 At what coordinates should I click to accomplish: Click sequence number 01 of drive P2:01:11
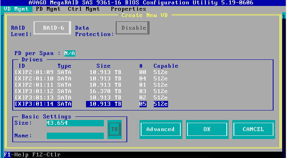(x=143, y=85)
